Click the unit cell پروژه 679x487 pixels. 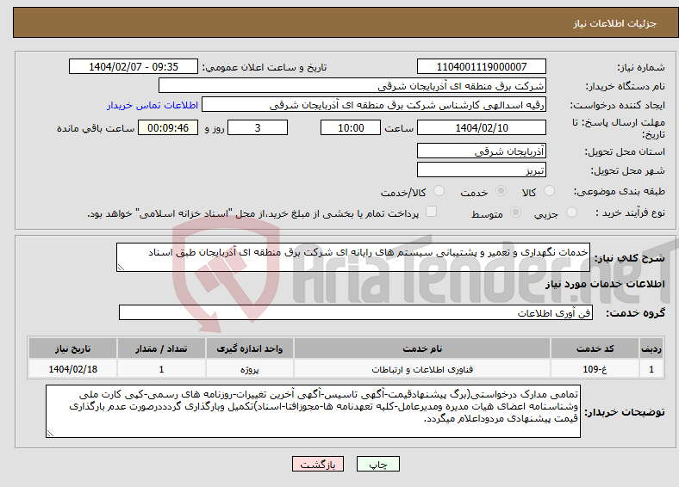(249, 369)
